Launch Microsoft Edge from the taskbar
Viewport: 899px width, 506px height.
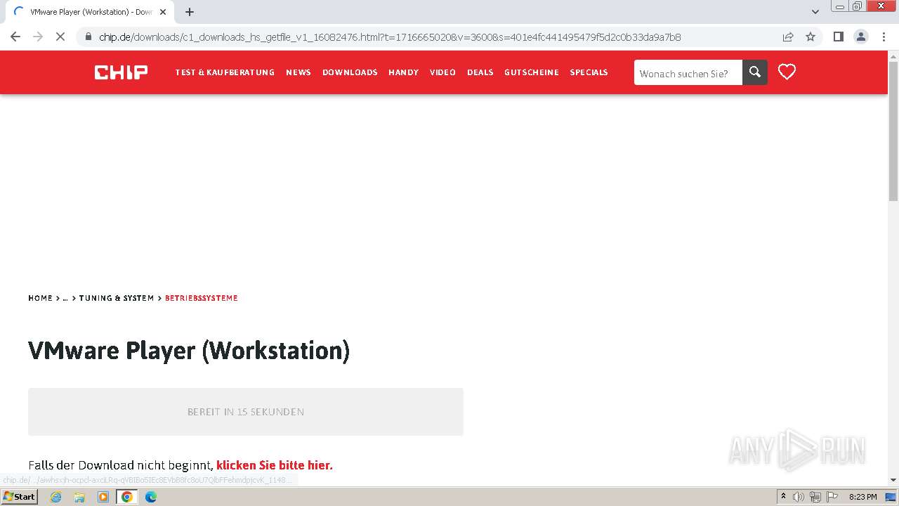pyautogui.click(x=150, y=497)
